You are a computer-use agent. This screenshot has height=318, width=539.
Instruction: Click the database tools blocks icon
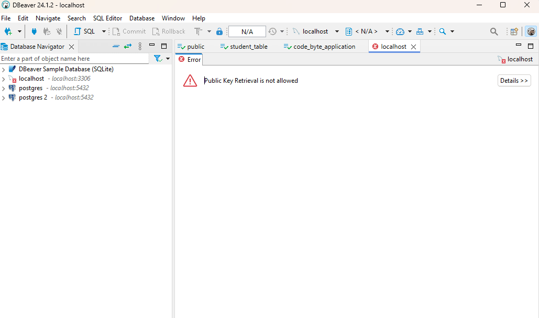pyautogui.click(x=420, y=31)
